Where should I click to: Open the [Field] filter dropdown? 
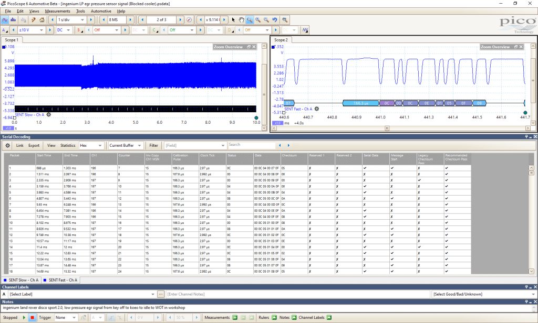[223, 146]
